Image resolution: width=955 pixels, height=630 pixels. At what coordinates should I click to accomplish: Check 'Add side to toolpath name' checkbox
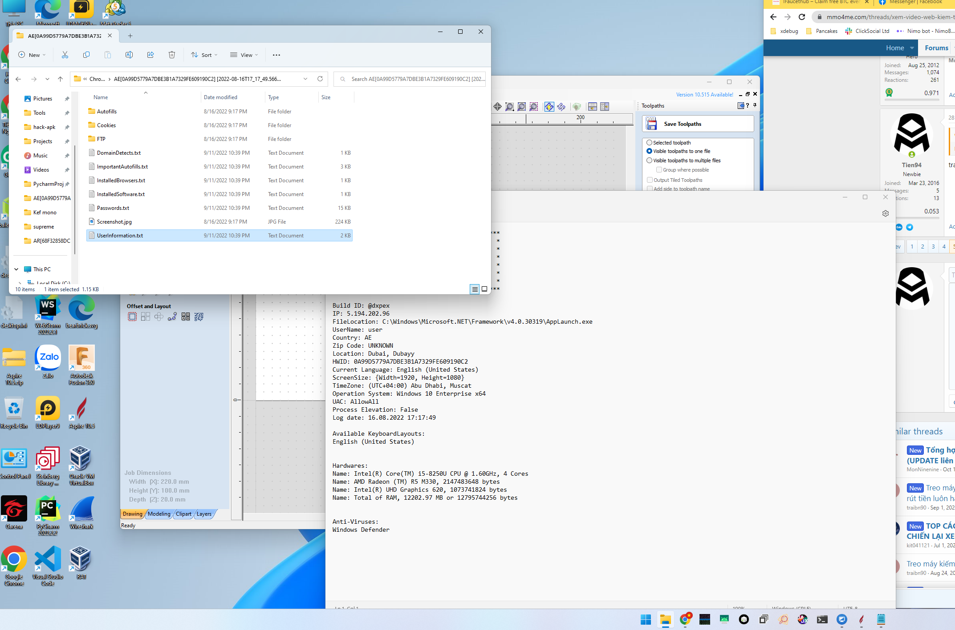pos(650,189)
